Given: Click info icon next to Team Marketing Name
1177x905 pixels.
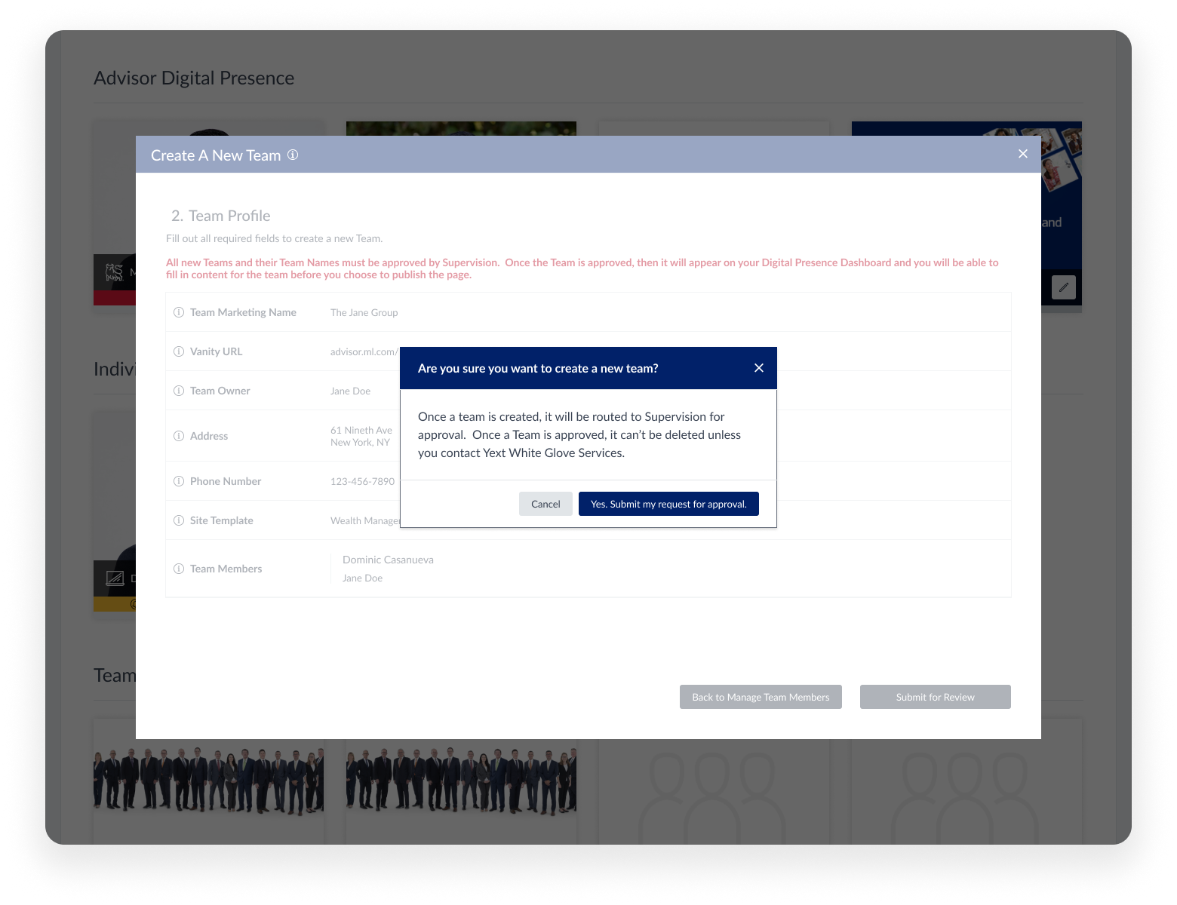Looking at the screenshot, I should pos(179,312).
